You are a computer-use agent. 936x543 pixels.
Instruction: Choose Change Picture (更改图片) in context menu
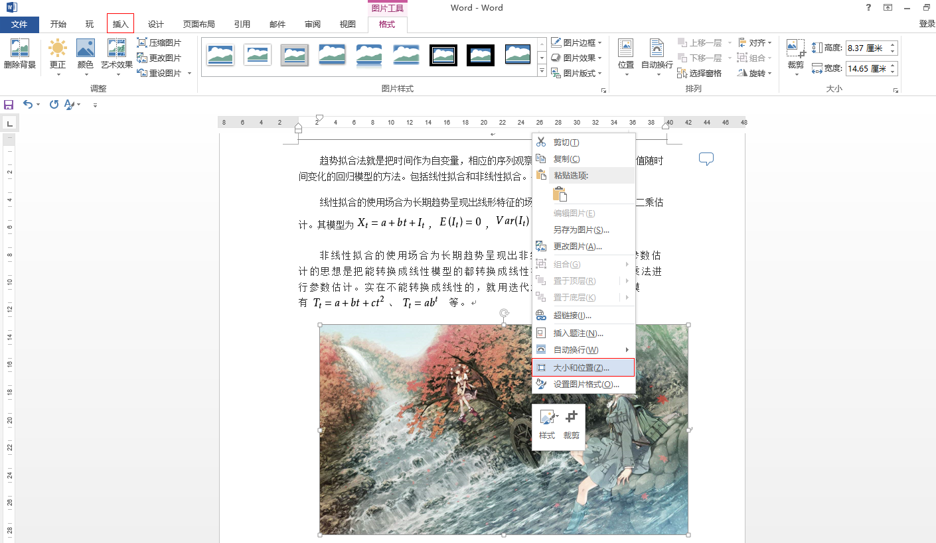(584, 247)
